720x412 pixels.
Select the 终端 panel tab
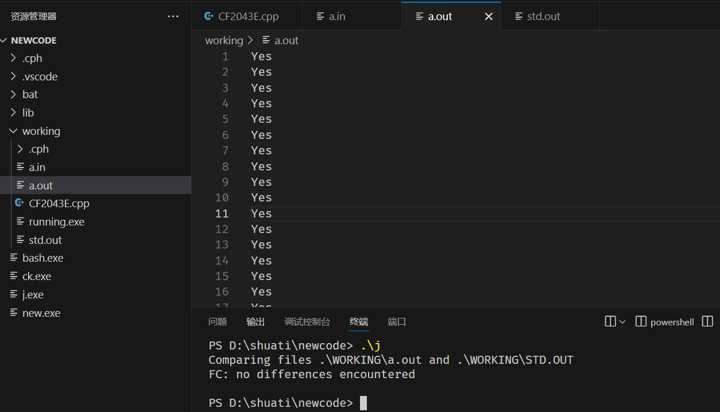(x=359, y=322)
